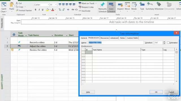Outdent the selected task
Image resolution: width=181 pixels, height=101 pixels.
[60, 10]
